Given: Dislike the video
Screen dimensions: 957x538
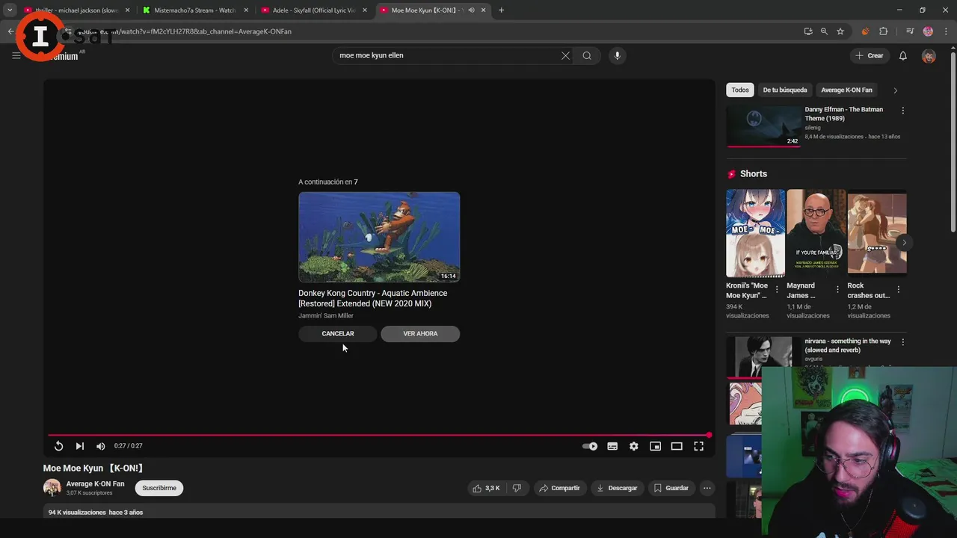Looking at the screenshot, I should coord(517,488).
